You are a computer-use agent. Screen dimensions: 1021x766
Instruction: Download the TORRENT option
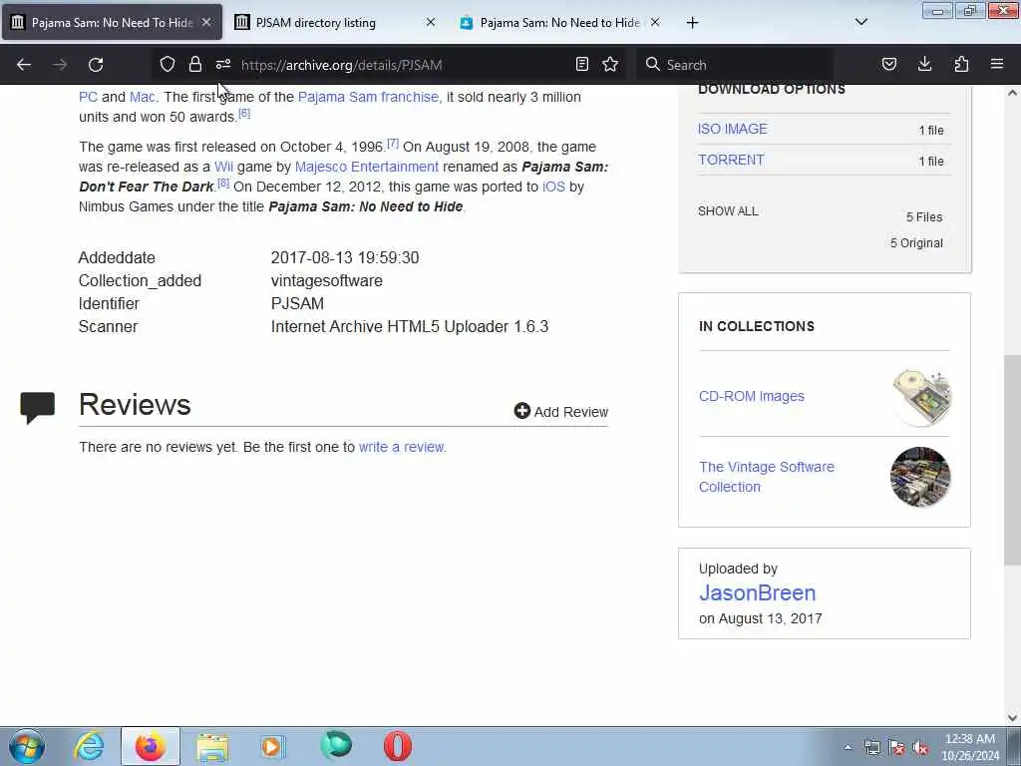(x=731, y=161)
